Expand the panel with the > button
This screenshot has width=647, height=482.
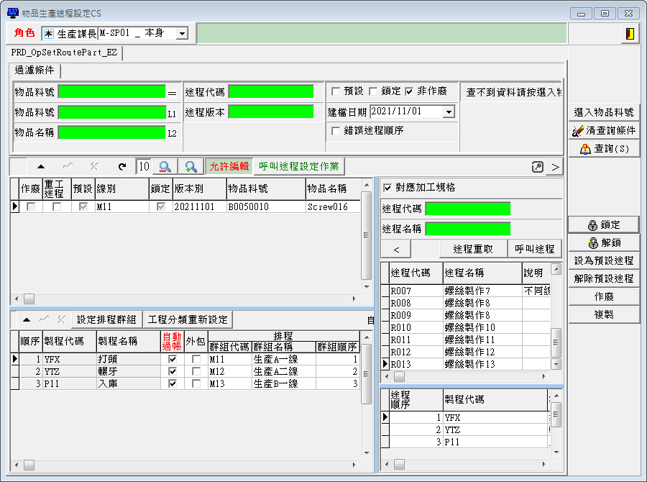click(x=555, y=167)
